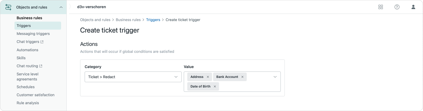The image size is (423, 111).
Task: Open the help question mark icon
Action: (x=397, y=7)
